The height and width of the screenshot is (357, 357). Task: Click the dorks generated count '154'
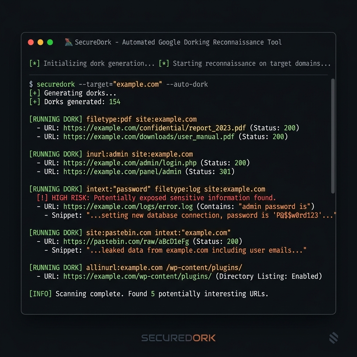[114, 102]
